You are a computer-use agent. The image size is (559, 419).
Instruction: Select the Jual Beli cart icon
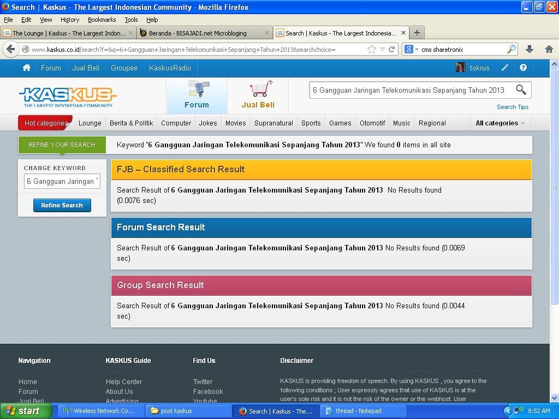258,95
